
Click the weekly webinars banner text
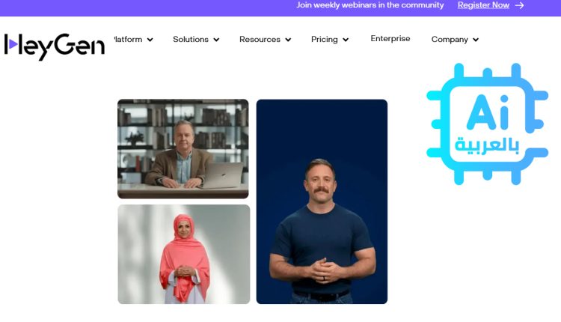pyautogui.click(x=370, y=5)
